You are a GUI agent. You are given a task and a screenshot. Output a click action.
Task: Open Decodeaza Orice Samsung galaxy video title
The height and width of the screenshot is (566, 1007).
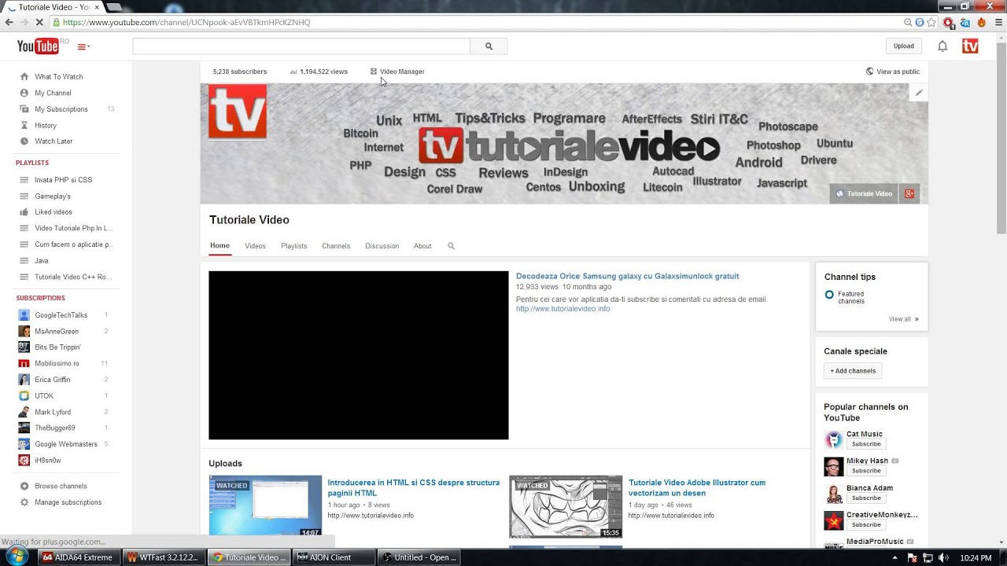[628, 276]
